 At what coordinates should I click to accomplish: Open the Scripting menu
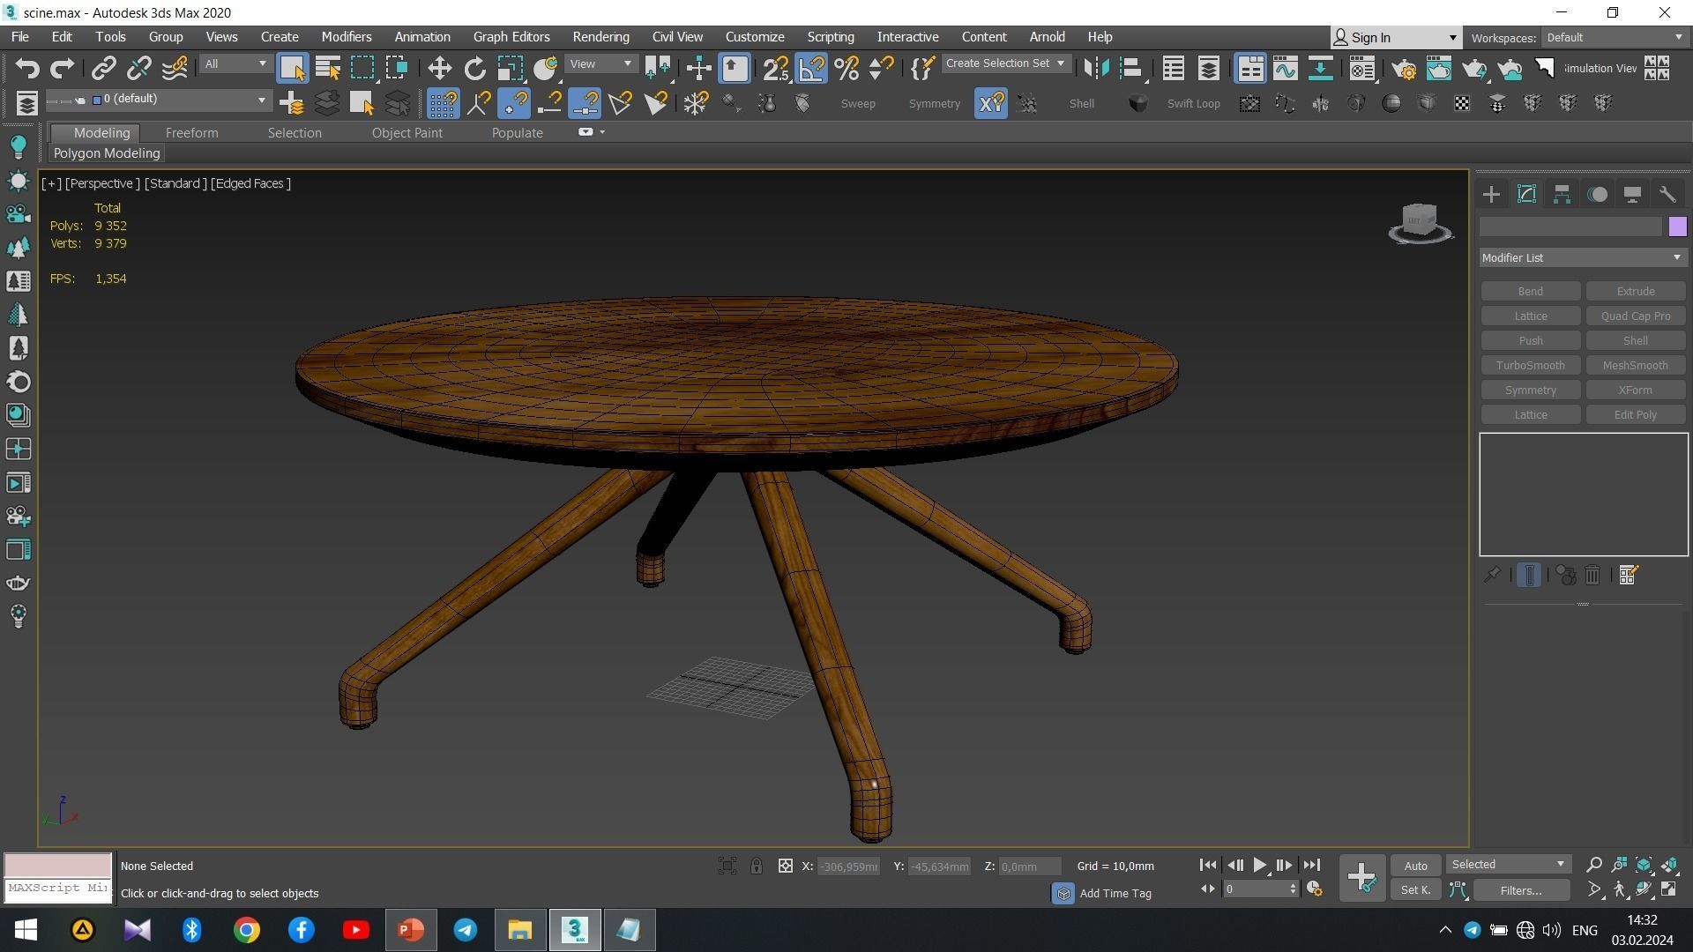[831, 37]
